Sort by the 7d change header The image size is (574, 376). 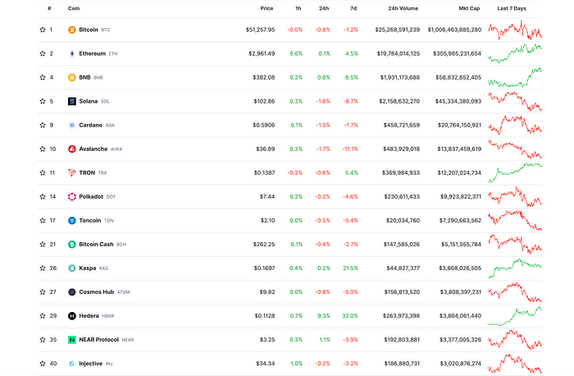[x=353, y=8]
